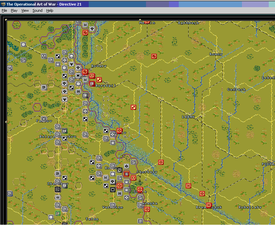Image resolution: width=275 pixels, height=225 pixels.
Task: Click the Gadyach city label
Action: coord(236,90)
